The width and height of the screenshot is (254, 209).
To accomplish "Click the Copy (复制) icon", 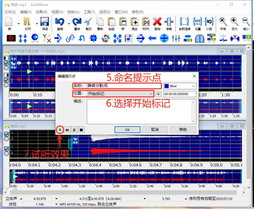I will [x=100, y=22].
